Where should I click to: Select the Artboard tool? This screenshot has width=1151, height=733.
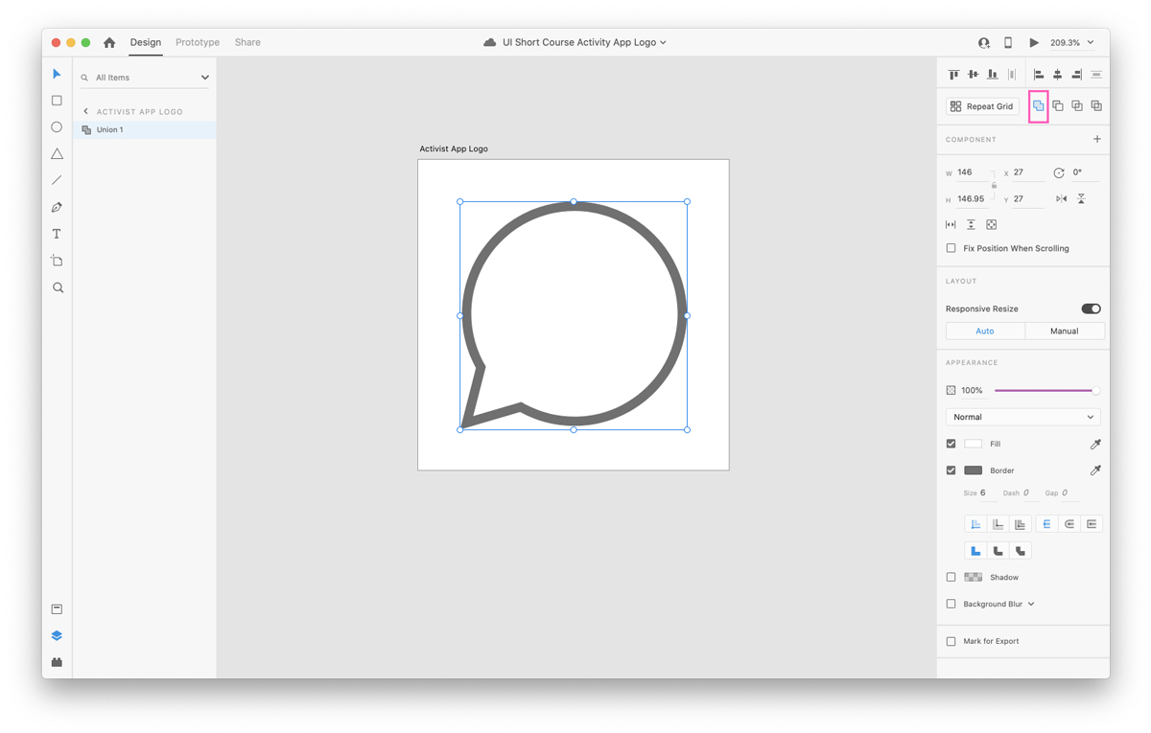click(57, 261)
